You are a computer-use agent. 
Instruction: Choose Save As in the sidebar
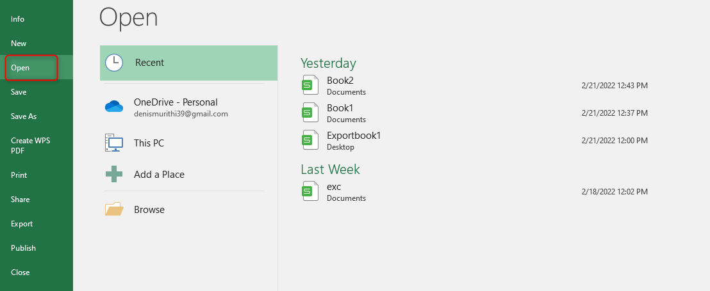(x=24, y=116)
